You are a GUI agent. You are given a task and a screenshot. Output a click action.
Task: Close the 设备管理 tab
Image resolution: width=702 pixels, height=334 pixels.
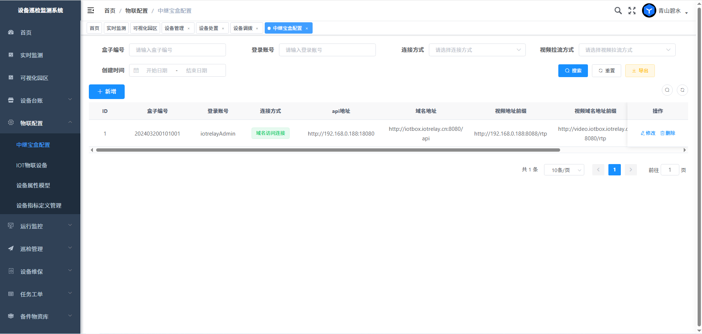point(189,29)
